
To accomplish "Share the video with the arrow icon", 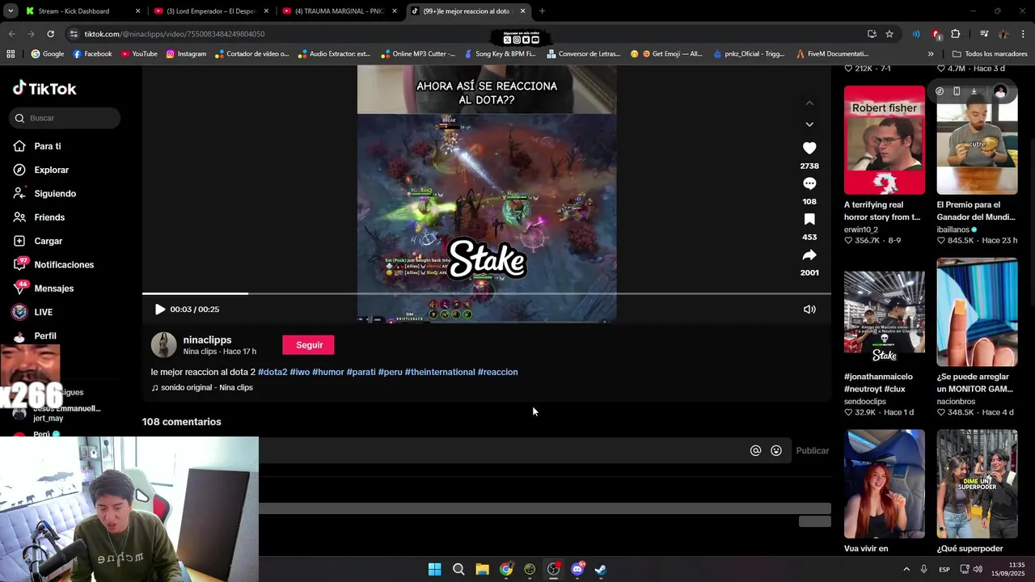I will pyautogui.click(x=809, y=255).
